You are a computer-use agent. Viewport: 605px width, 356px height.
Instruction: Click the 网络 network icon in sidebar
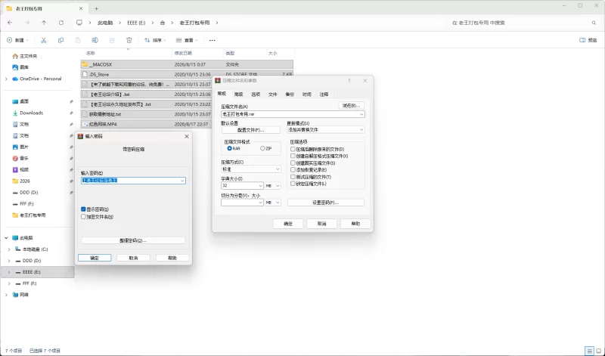click(15, 295)
